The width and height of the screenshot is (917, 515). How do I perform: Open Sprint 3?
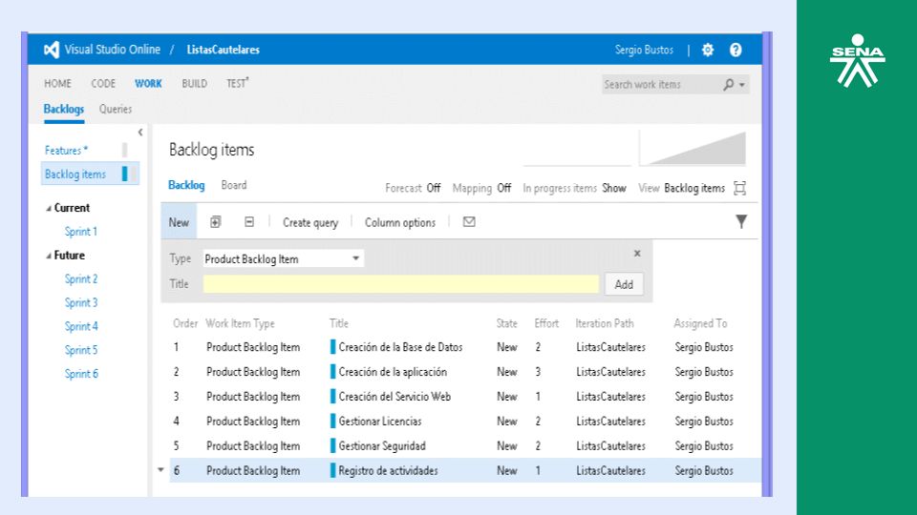pos(81,303)
